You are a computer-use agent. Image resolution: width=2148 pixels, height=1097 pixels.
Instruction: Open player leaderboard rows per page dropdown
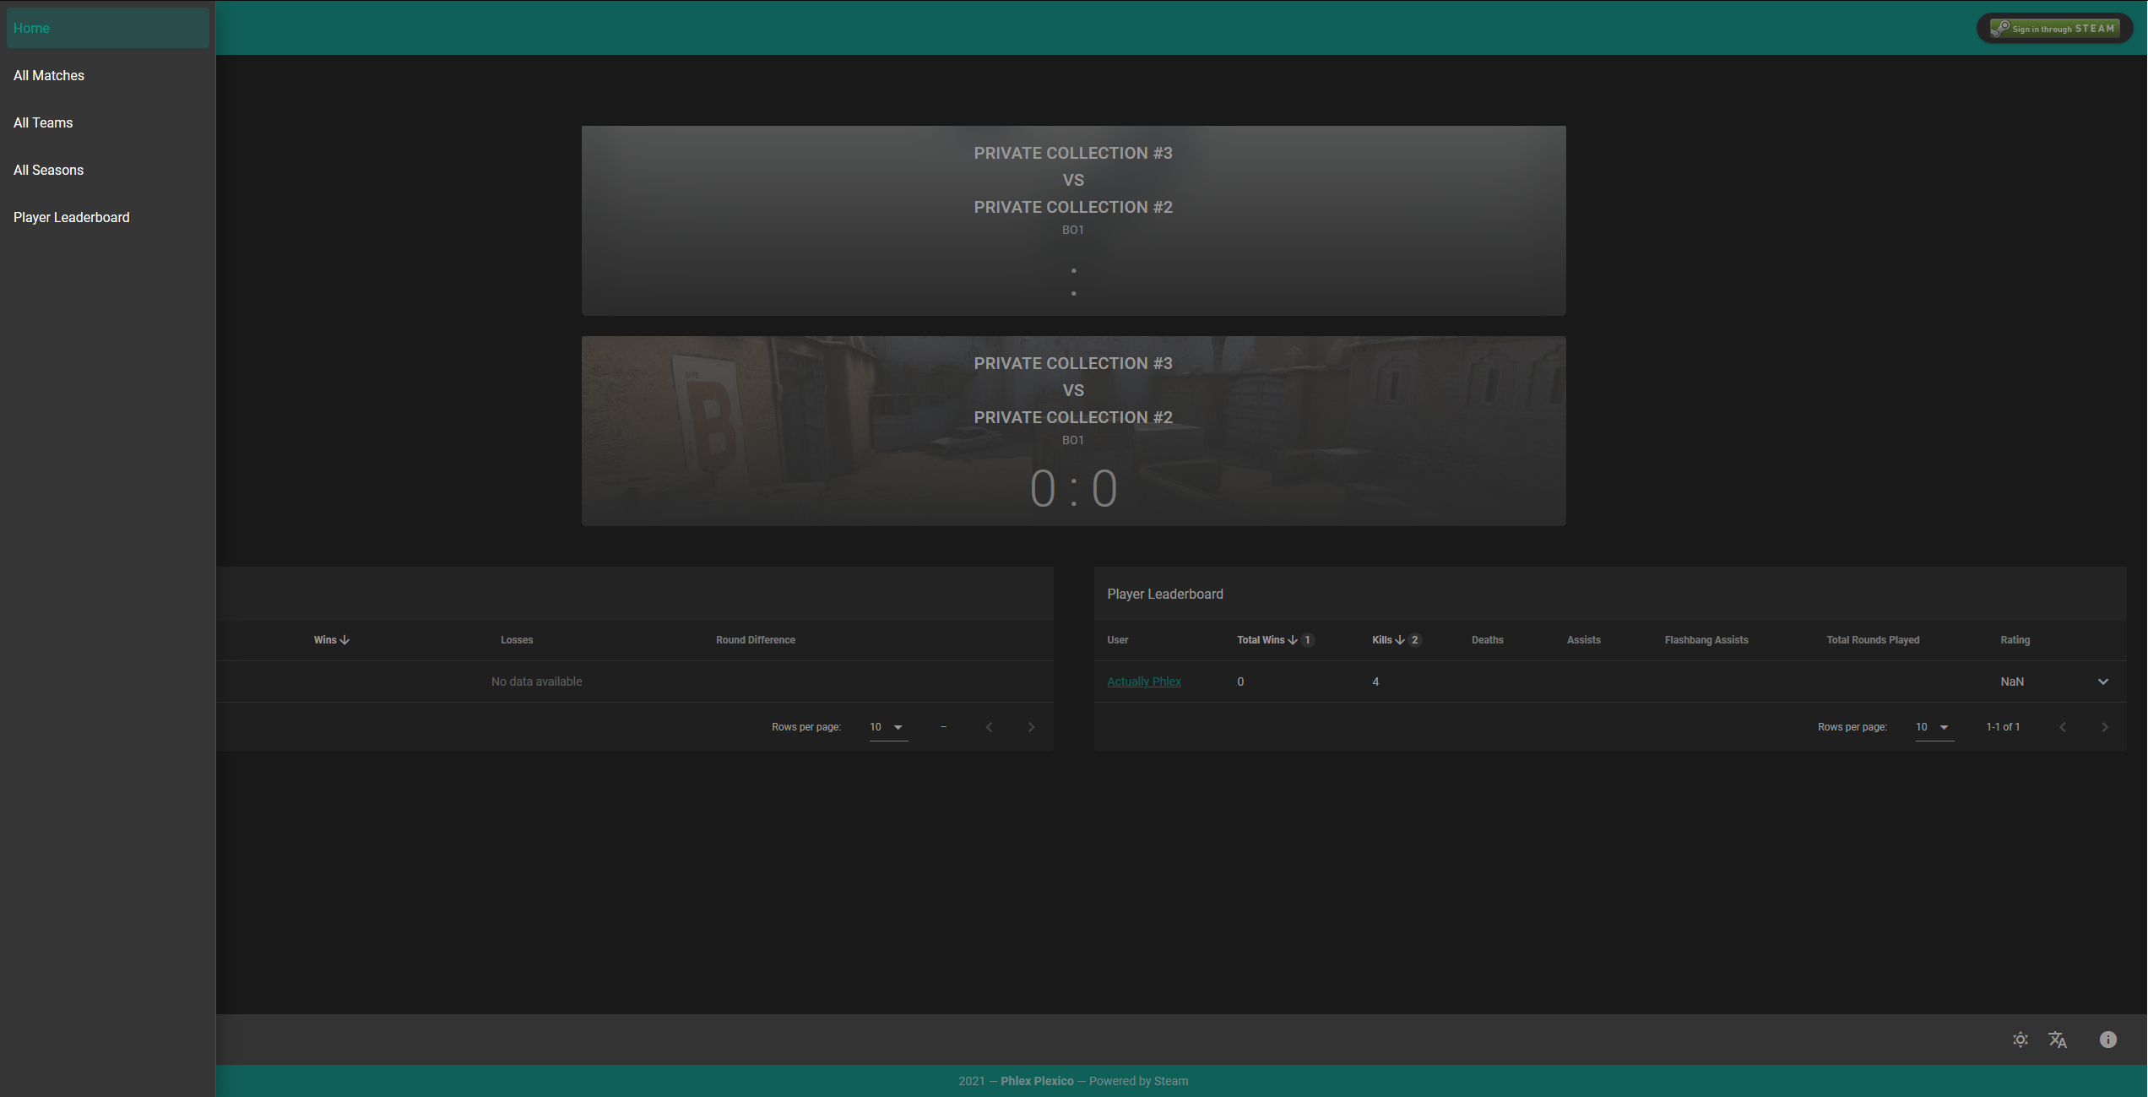[x=1934, y=727]
